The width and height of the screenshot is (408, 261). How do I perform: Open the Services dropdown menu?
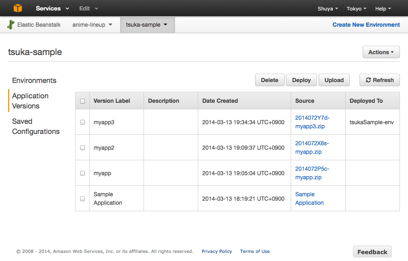point(52,8)
